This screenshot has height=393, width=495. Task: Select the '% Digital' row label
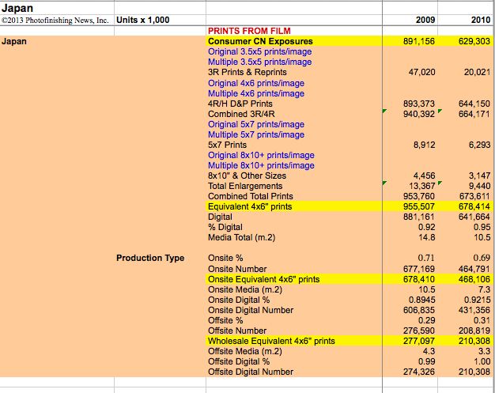pyautogui.click(x=225, y=227)
